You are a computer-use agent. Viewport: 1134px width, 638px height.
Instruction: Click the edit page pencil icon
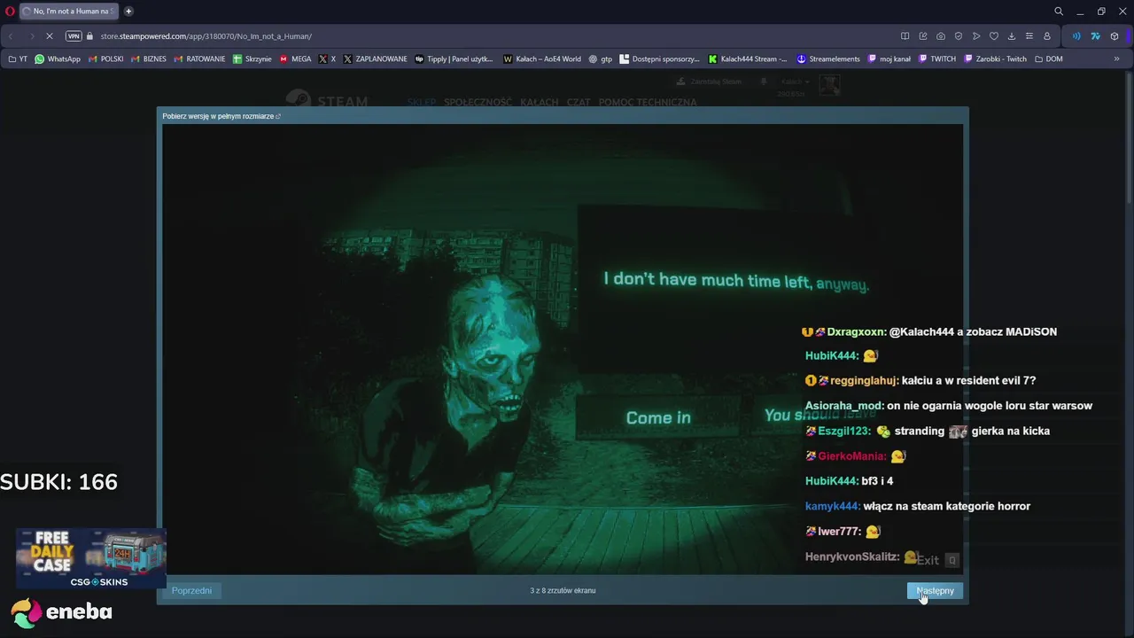point(922,36)
